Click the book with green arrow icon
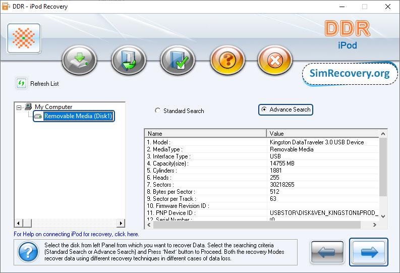 pos(128,60)
